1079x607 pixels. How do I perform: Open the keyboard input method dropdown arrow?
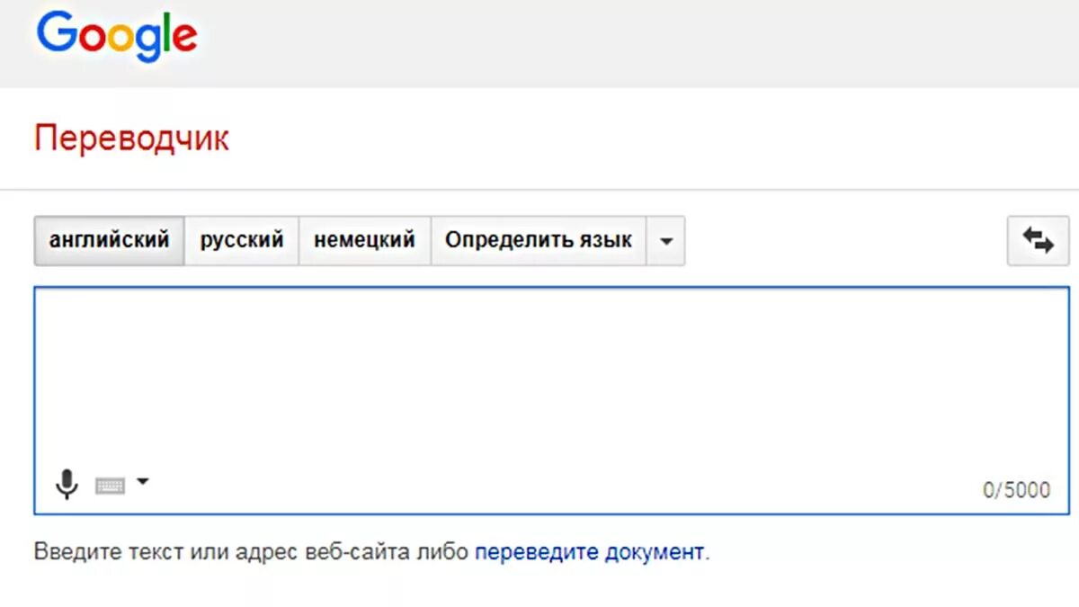tap(142, 482)
